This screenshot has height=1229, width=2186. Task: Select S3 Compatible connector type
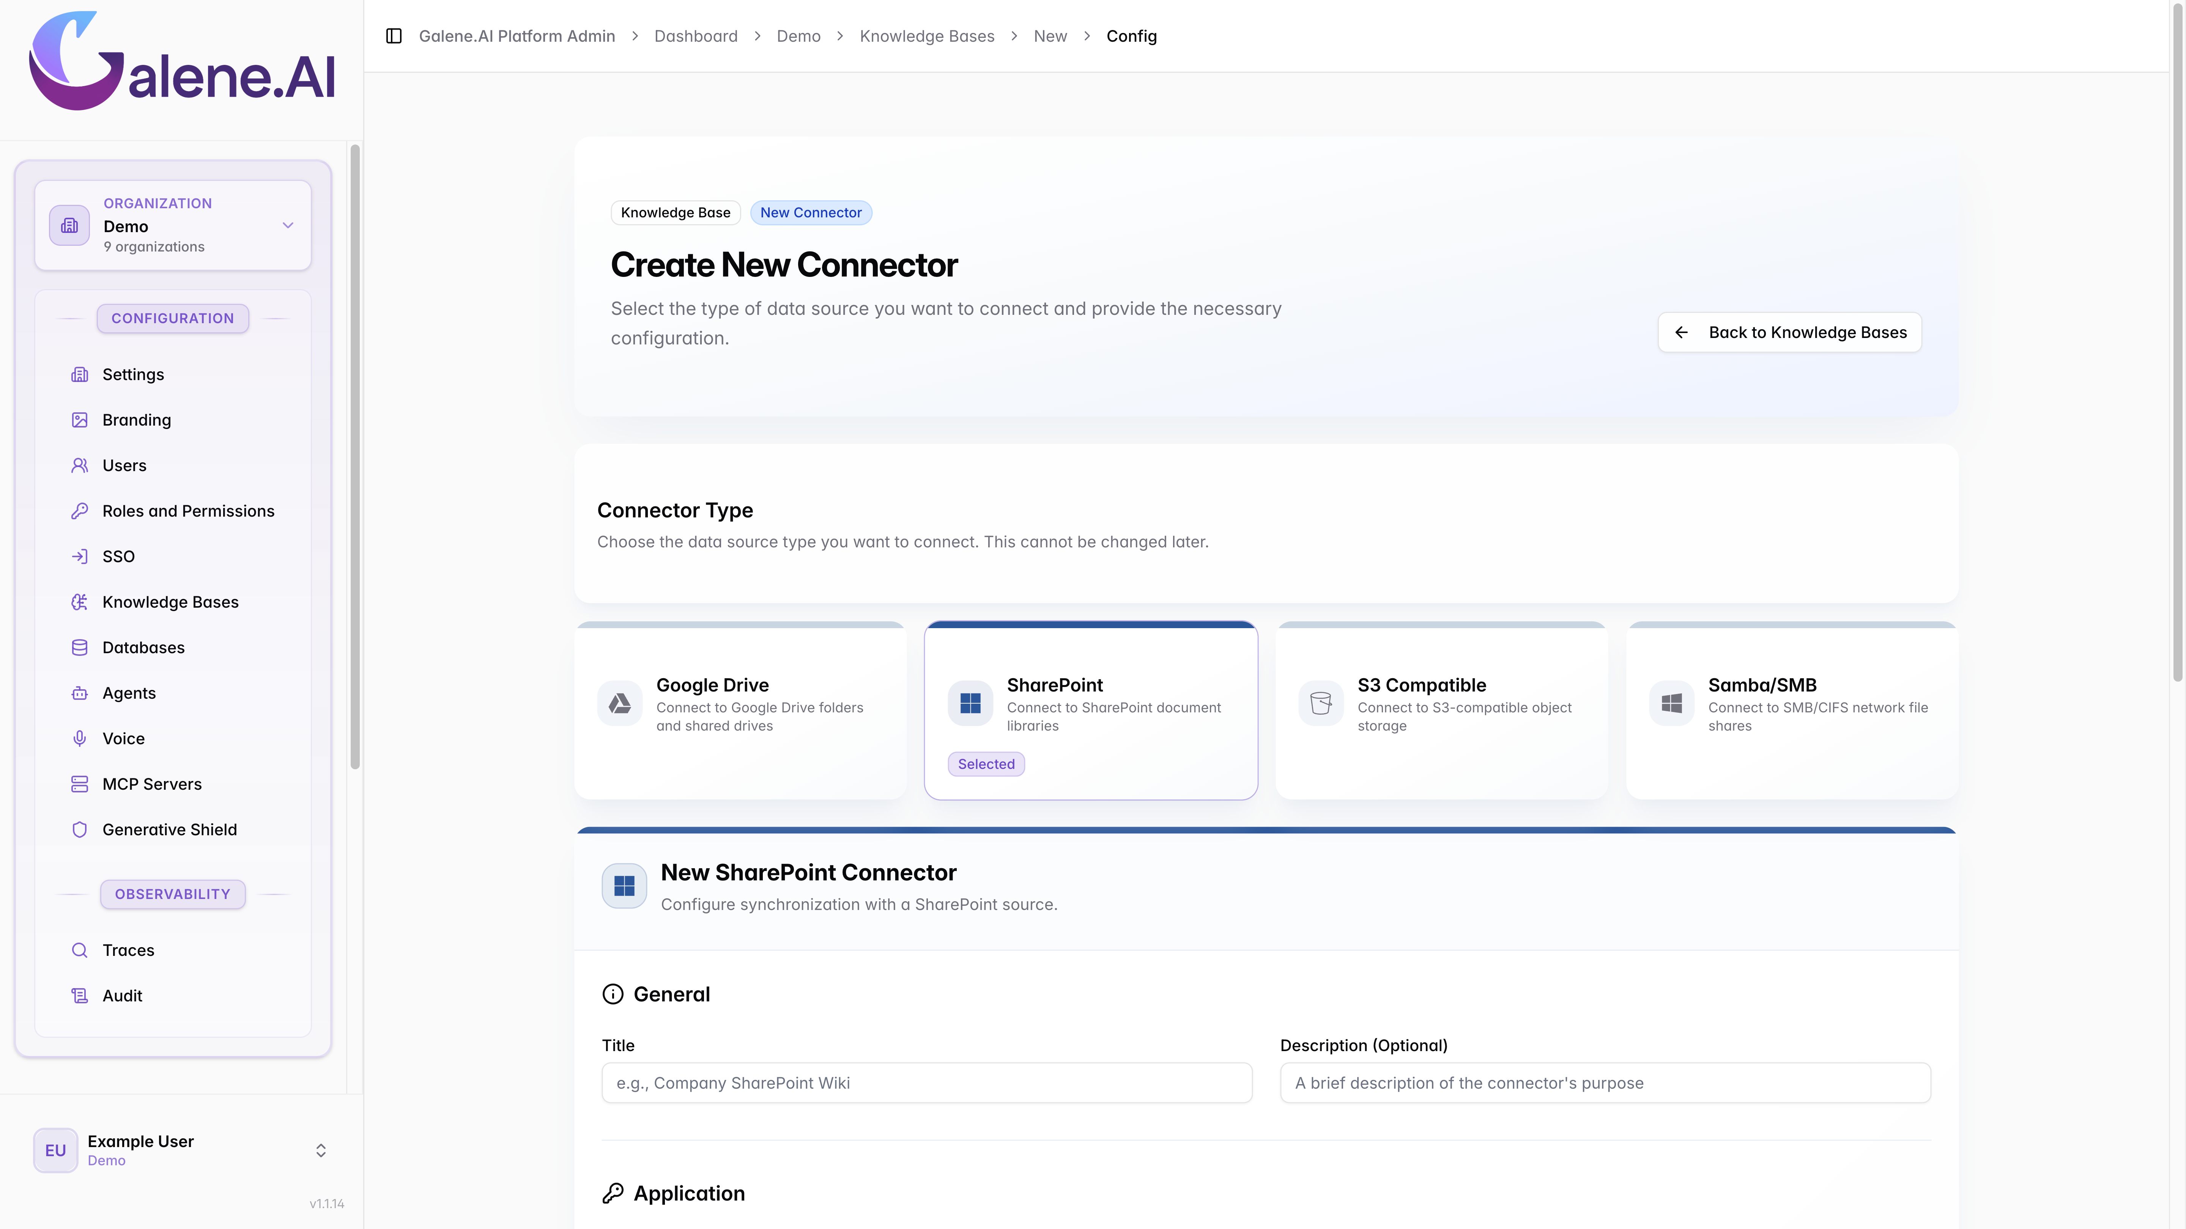(x=1442, y=711)
